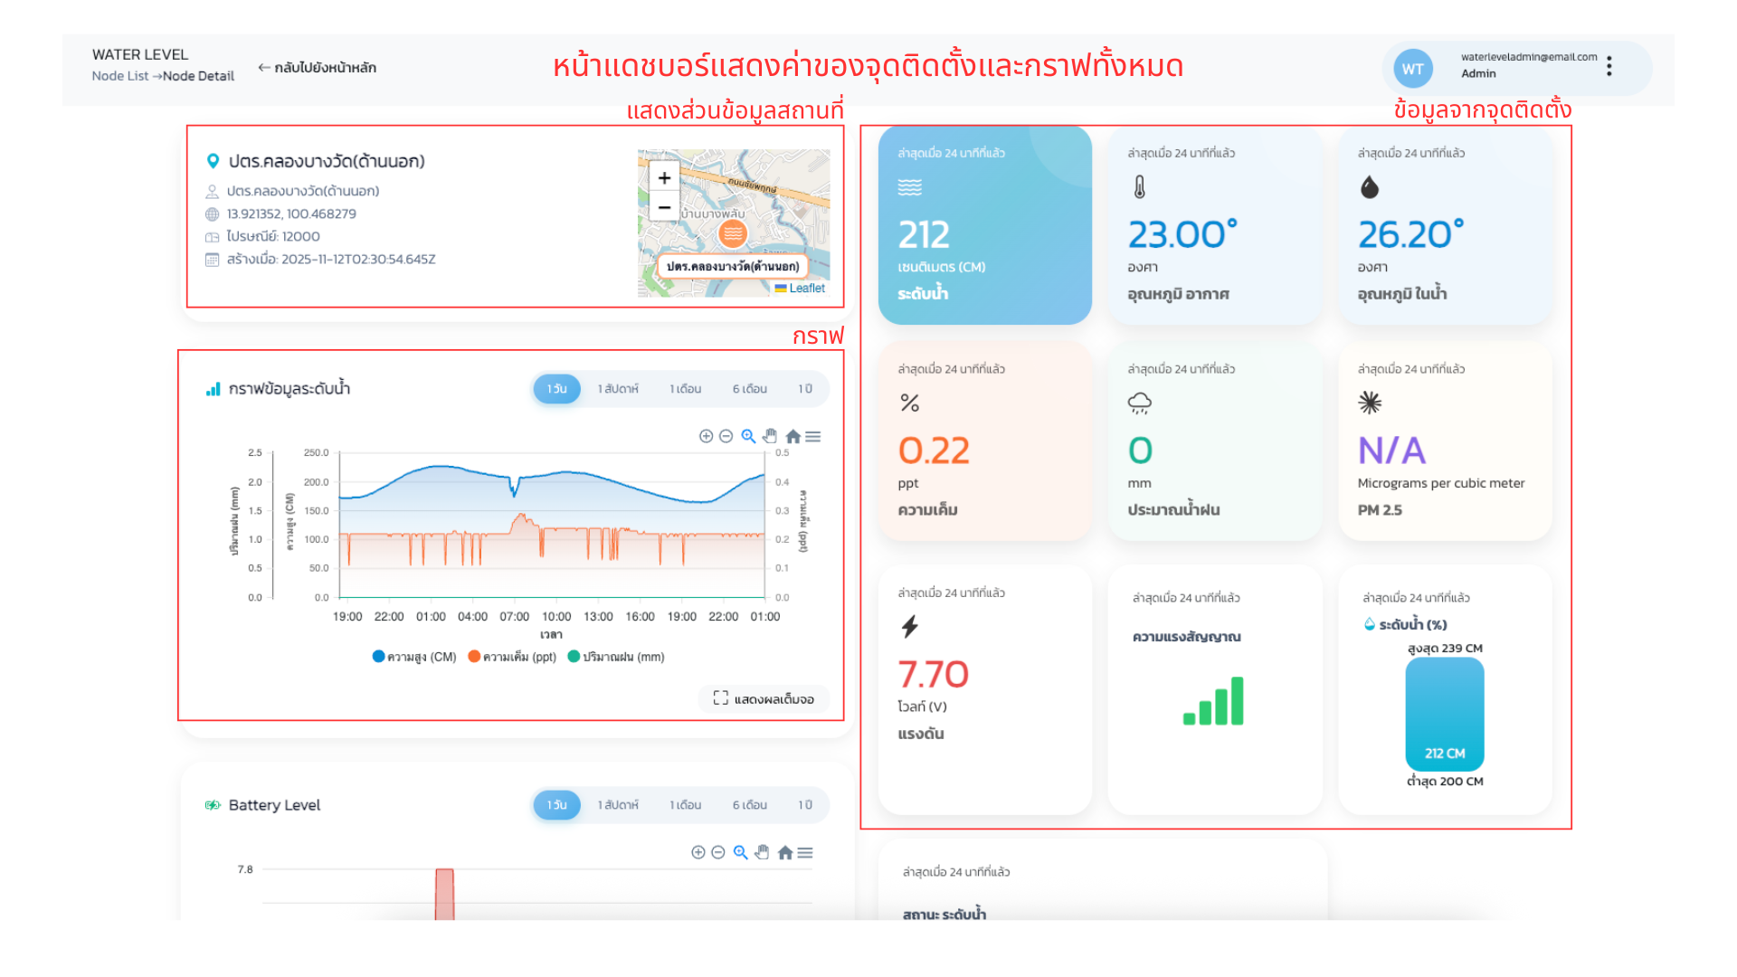Viewport: 1737px width, 977px height.
Task: Zoom the map with the plus control
Action: [x=664, y=177]
